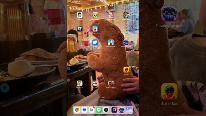Open the top-row app with green-black characters
Image resolution: width=206 pixels, height=116 pixels.
pyautogui.click(x=126, y=15)
